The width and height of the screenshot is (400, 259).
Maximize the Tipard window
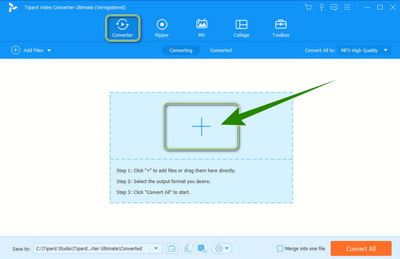380,7
